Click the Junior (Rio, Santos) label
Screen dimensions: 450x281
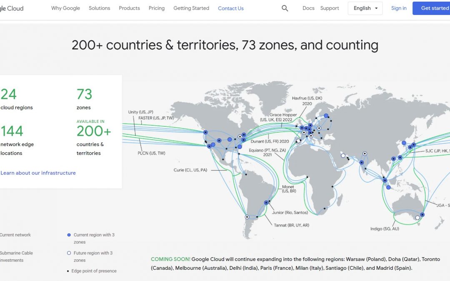(x=290, y=212)
